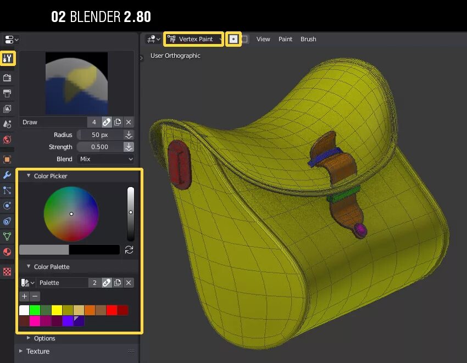This screenshot has width=467, height=363.
Task: Select the bright green palette swatch
Action: (x=35, y=310)
